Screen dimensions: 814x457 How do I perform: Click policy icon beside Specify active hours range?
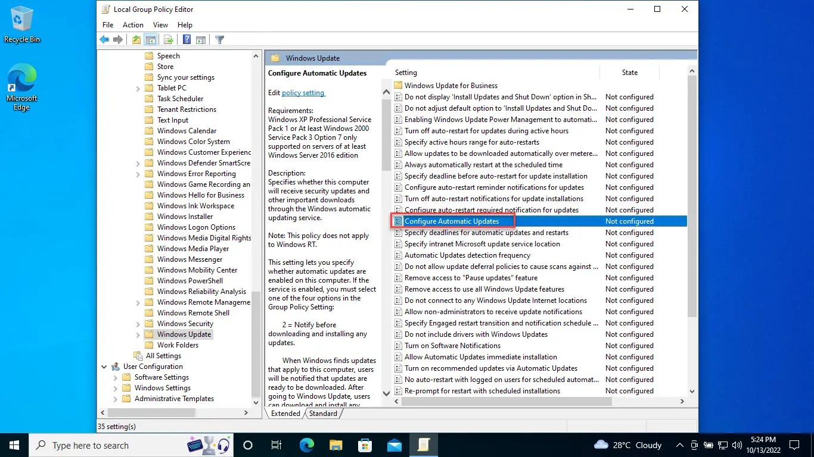[398, 142]
